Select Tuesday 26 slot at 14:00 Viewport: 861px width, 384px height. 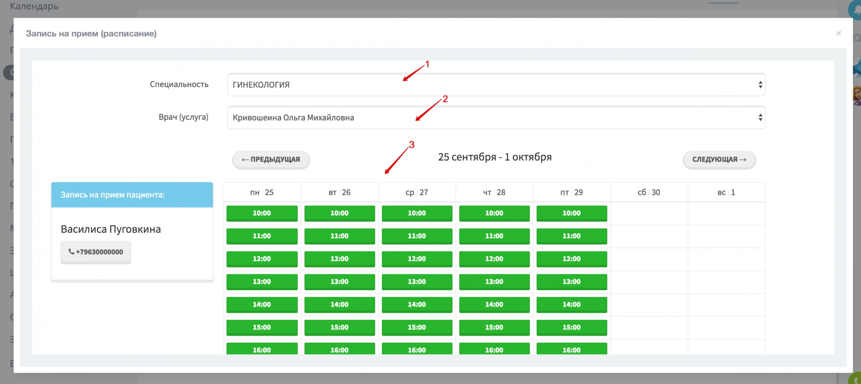339,304
